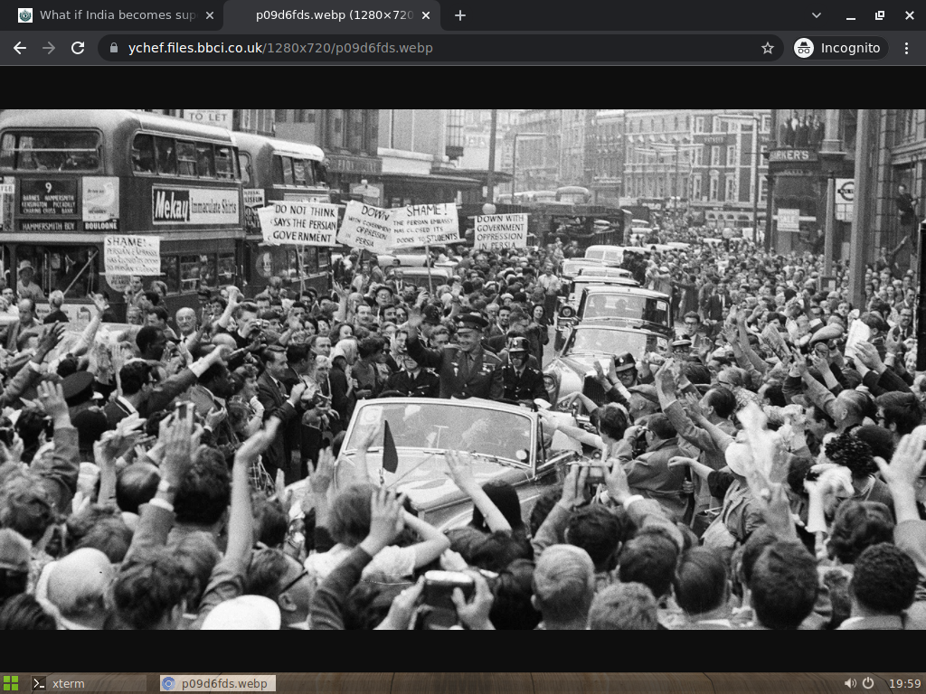Image resolution: width=926 pixels, height=694 pixels.
Task: Close the p09d6fds.webp tab
Action: click(x=426, y=15)
